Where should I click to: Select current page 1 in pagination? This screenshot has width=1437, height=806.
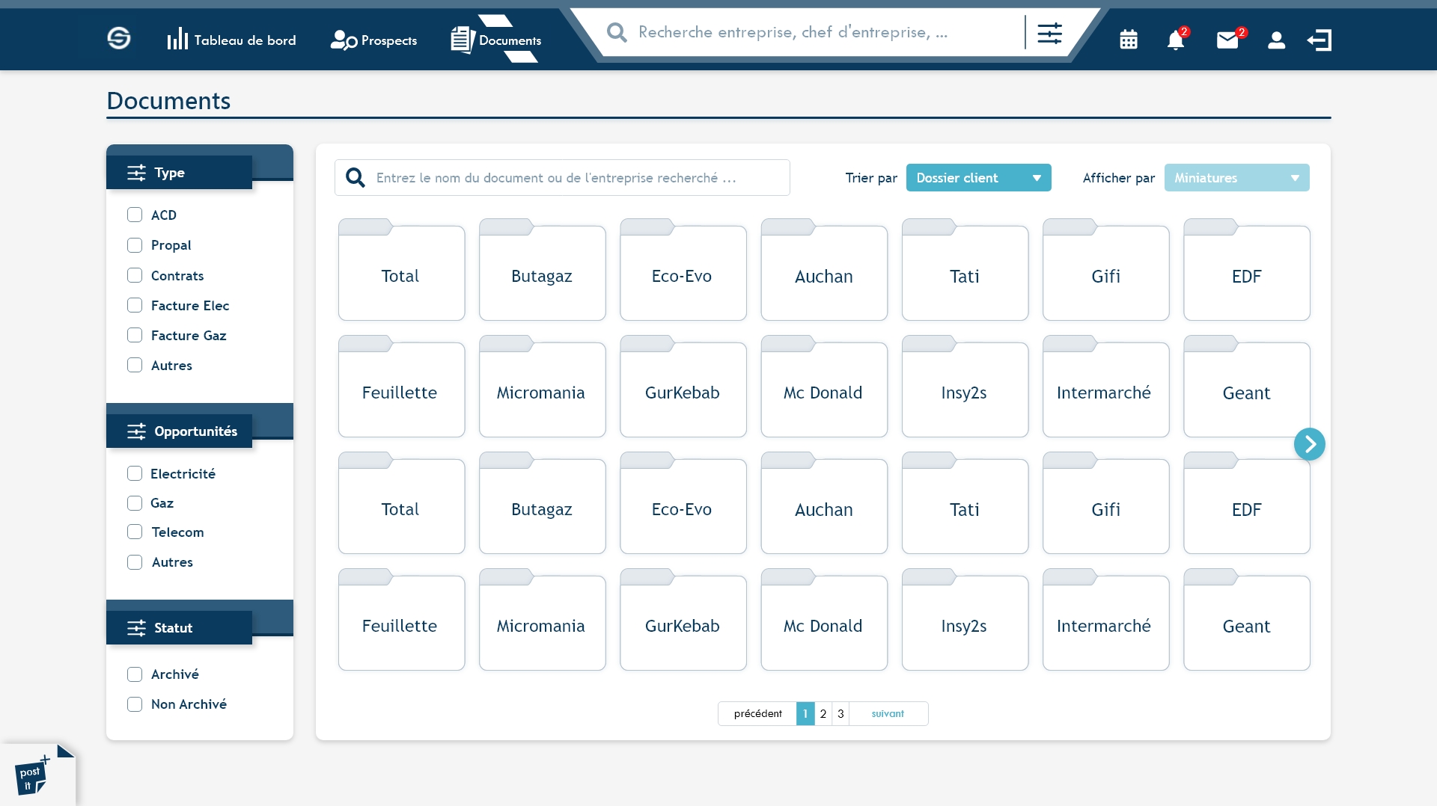(805, 713)
